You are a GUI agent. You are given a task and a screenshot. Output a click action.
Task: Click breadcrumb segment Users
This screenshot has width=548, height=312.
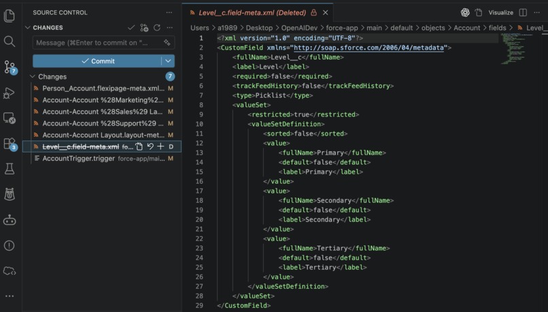pos(200,28)
